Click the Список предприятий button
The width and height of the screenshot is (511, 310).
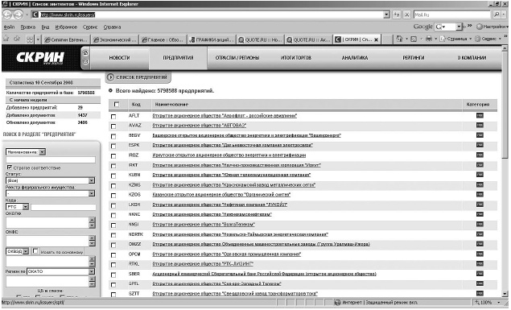[x=138, y=77]
